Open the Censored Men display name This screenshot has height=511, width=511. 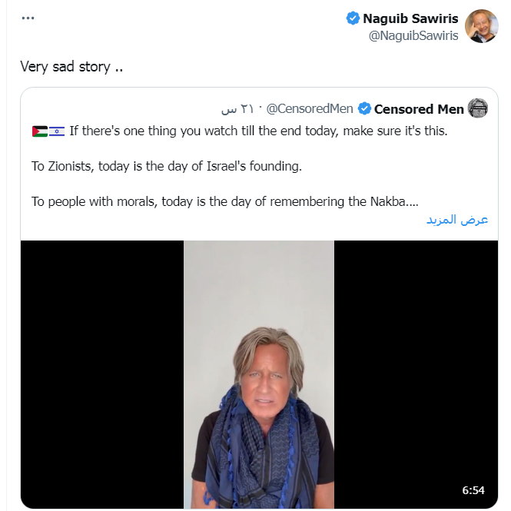(419, 109)
